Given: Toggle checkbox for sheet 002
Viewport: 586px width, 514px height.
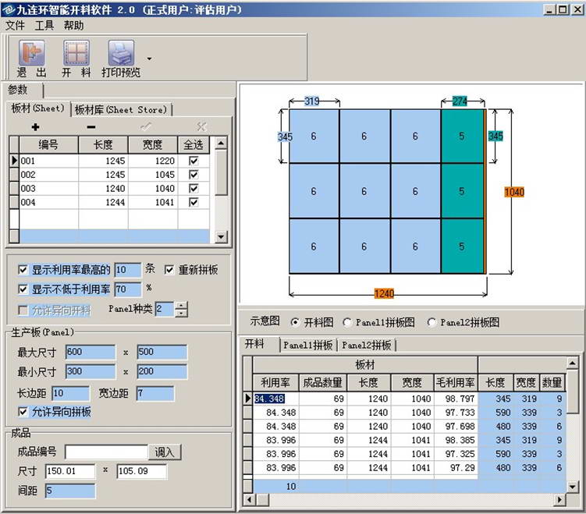Looking at the screenshot, I should point(194,175).
